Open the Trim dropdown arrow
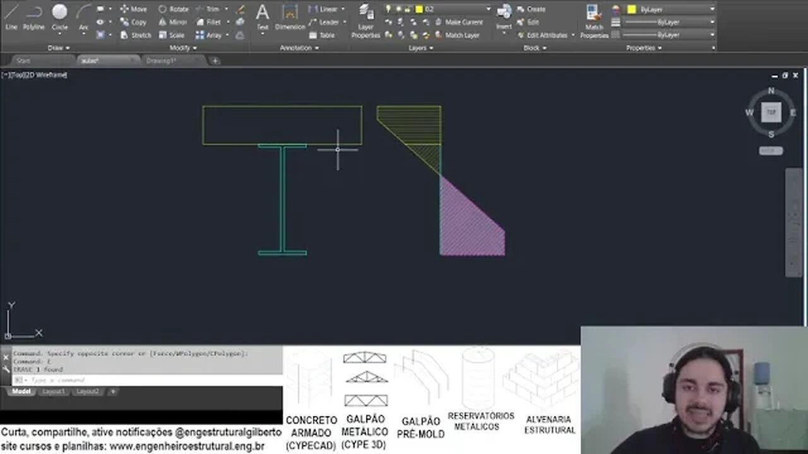 [226, 9]
